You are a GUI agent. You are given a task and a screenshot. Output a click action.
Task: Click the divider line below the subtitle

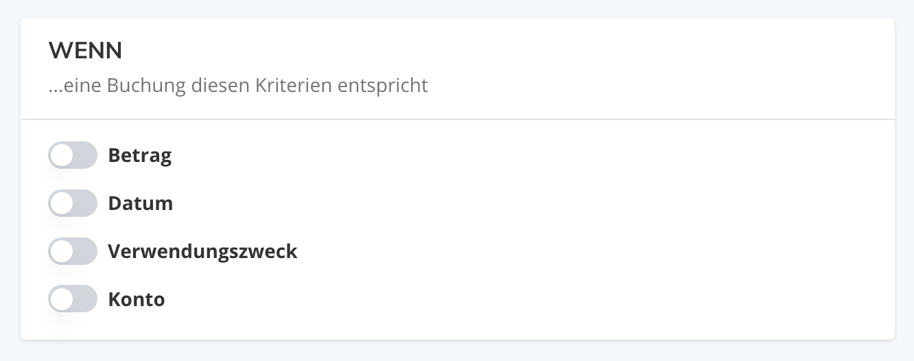(x=458, y=119)
